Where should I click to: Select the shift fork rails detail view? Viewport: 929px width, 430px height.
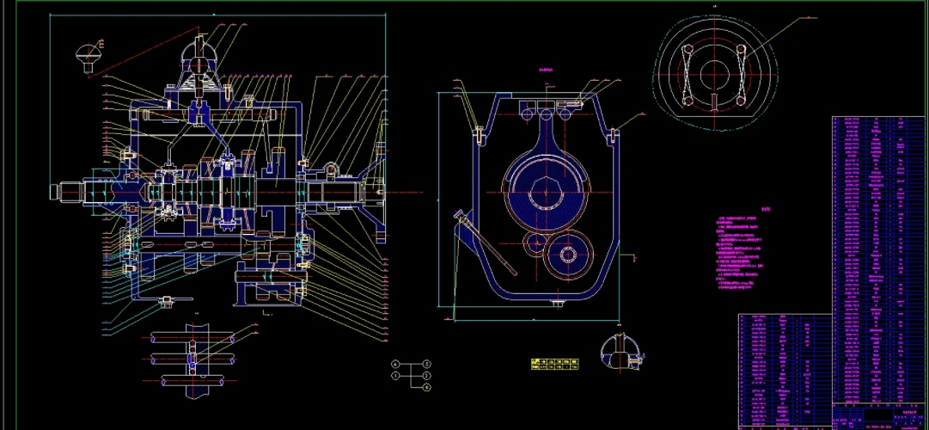pyautogui.click(x=193, y=362)
